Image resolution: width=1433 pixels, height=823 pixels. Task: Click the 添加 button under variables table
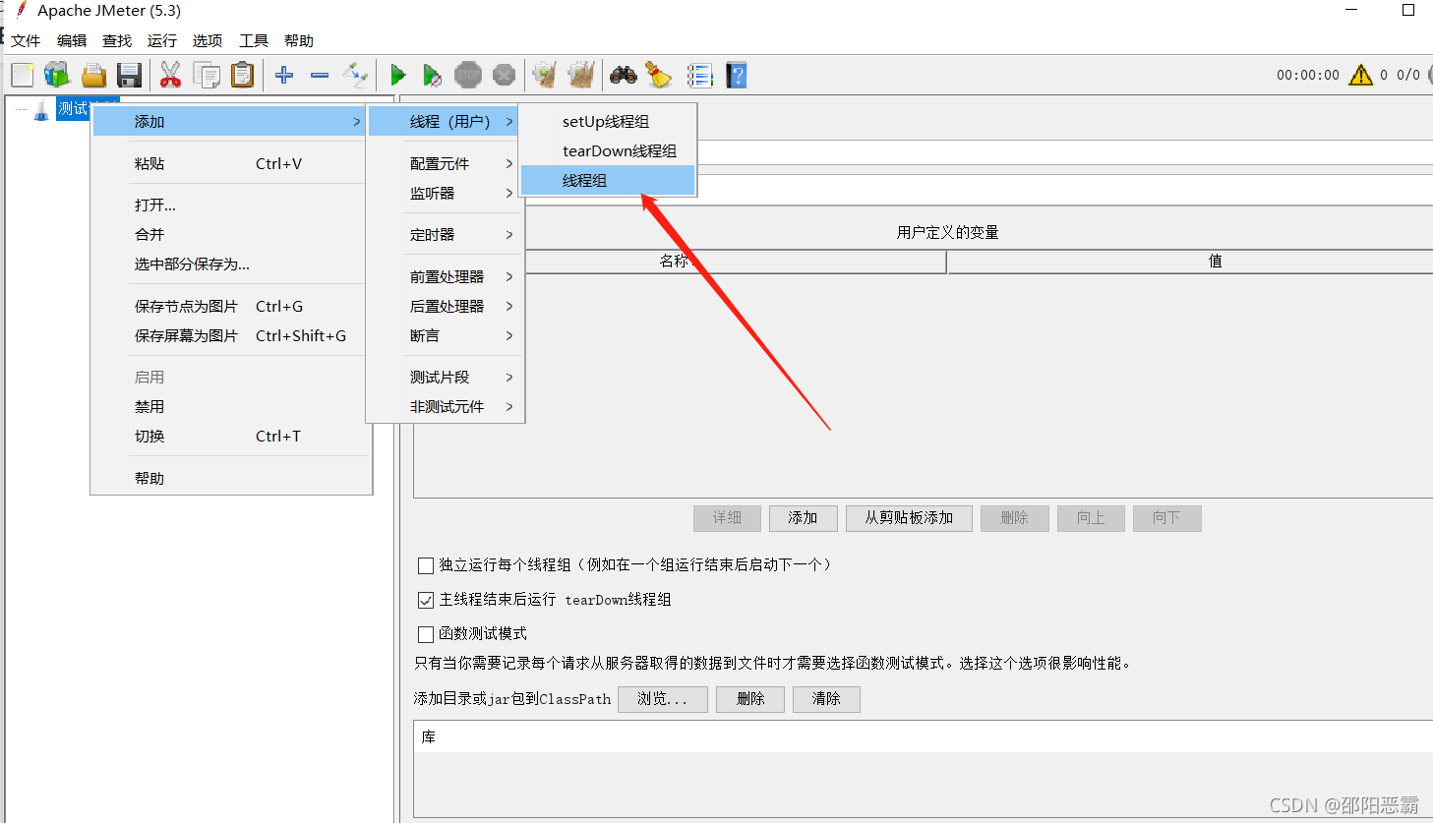coord(803,518)
